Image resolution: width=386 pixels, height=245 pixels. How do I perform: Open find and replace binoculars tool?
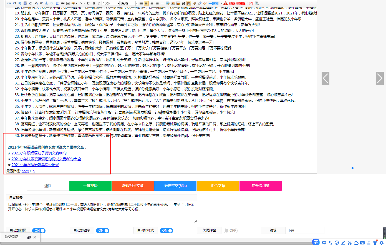(183, 3)
